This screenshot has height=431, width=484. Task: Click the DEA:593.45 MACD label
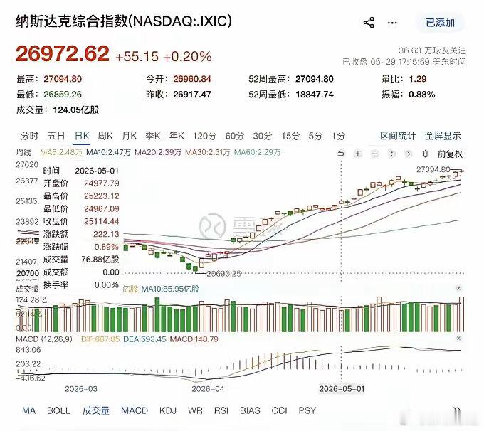coord(144,339)
